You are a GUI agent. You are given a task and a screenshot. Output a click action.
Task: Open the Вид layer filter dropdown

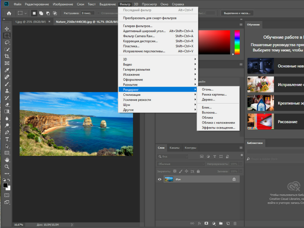[x=173, y=157]
